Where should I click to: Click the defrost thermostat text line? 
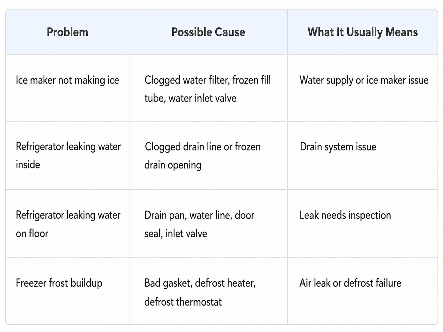coord(183,302)
